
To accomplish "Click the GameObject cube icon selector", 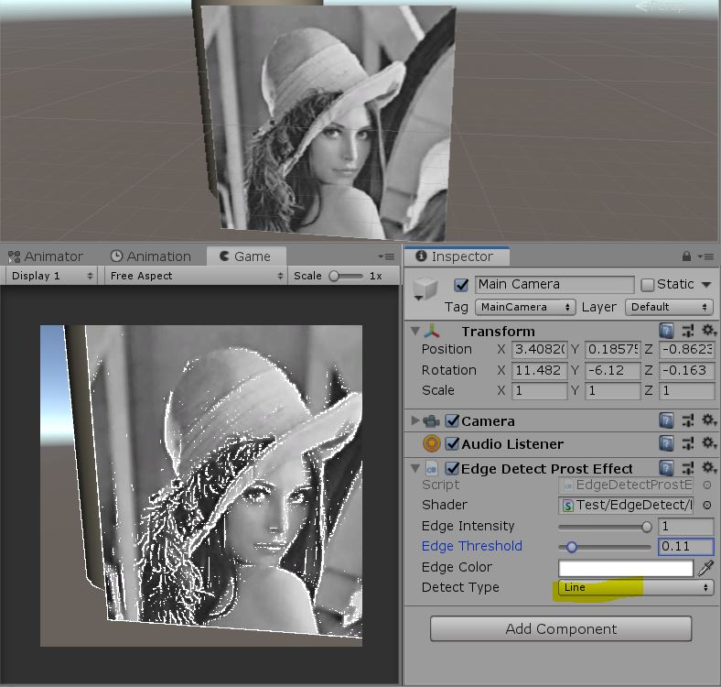I will pyautogui.click(x=425, y=289).
